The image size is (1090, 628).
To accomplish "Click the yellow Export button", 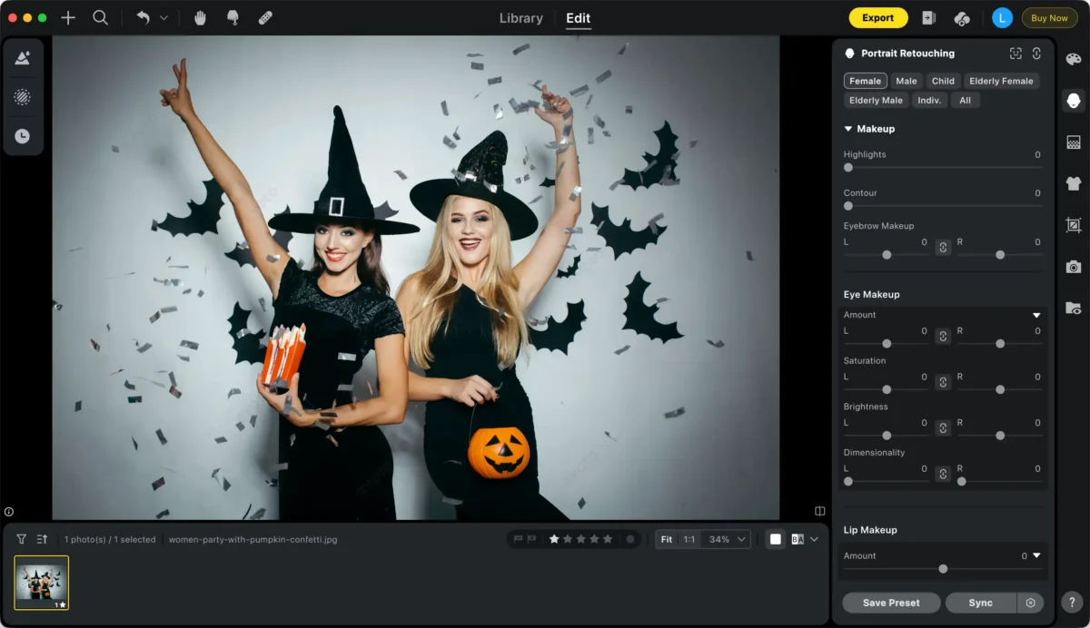I will pyautogui.click(x=878, y=17).
